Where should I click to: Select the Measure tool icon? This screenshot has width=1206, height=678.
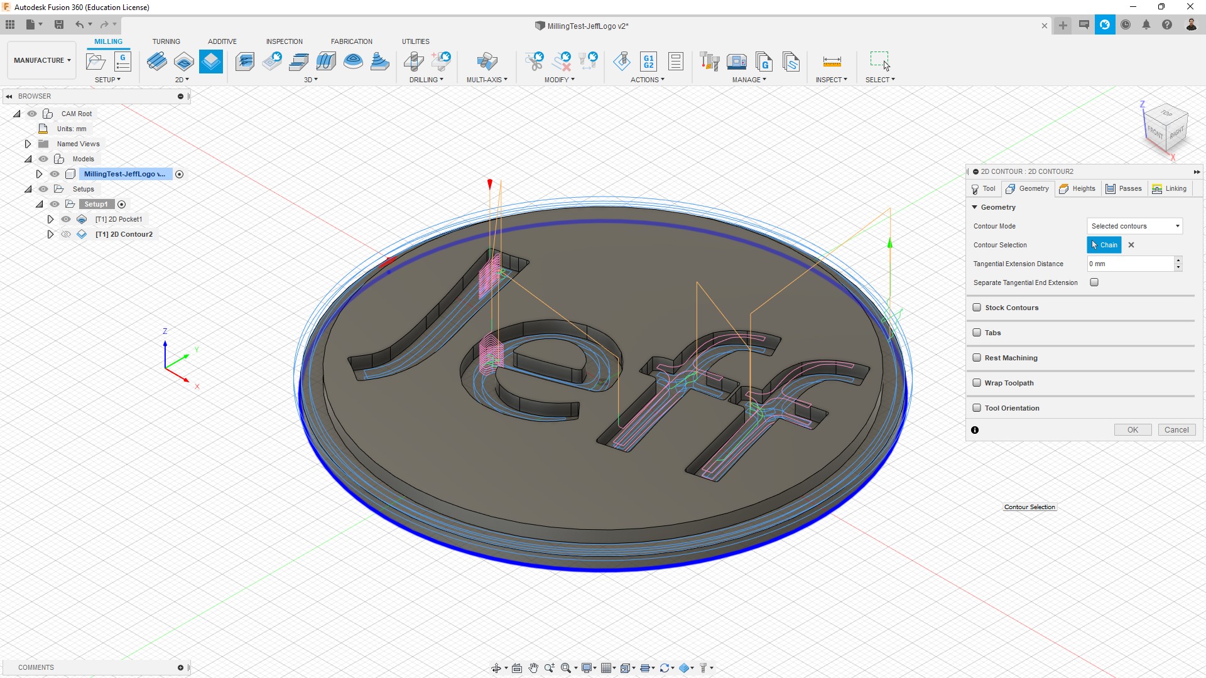[832, 62]
